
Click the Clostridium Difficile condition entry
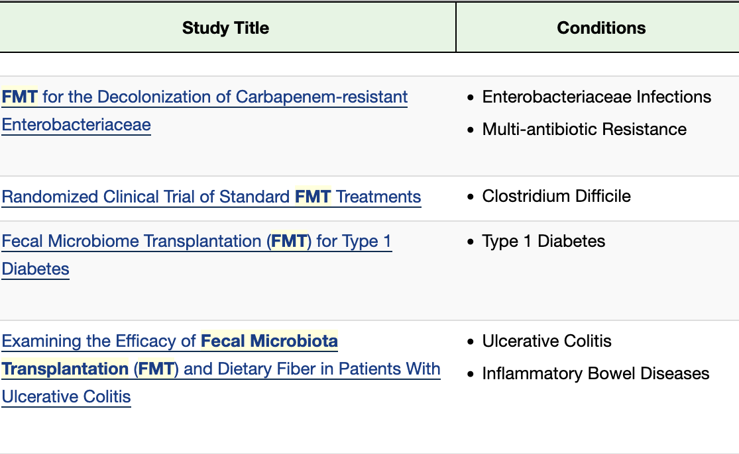click(x=557, y=197)
